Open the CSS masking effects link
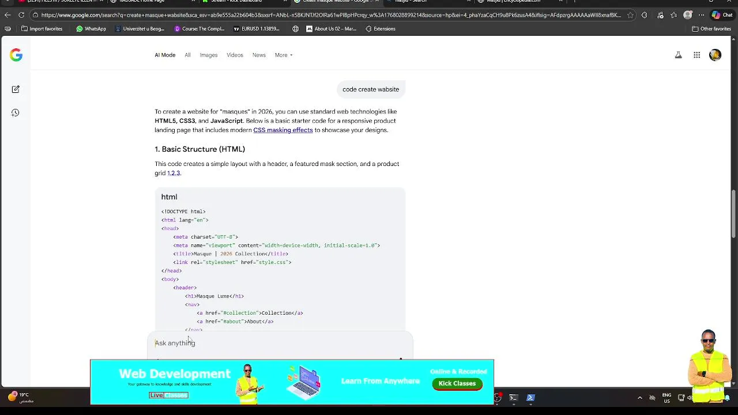Screen dimensions: 738x415 (x=283, y=130)
